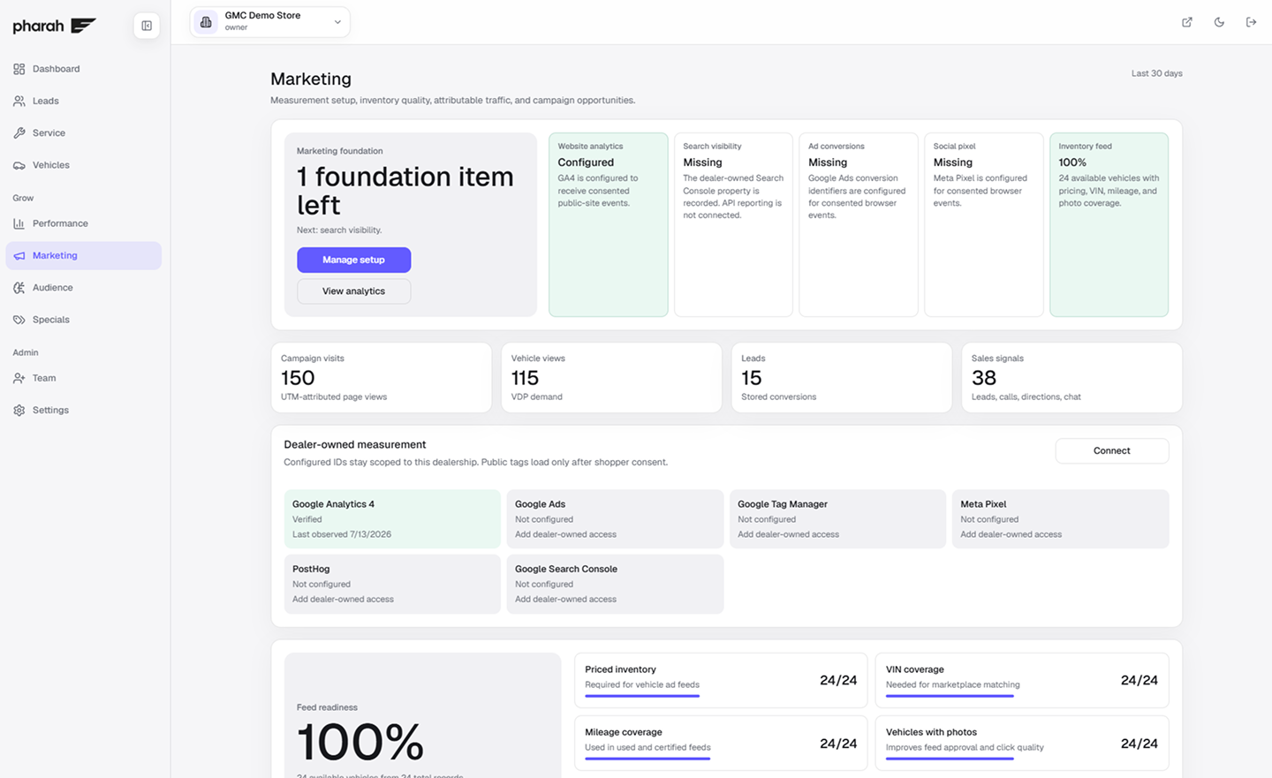Click the Leads people icon

tap(19, 101)
